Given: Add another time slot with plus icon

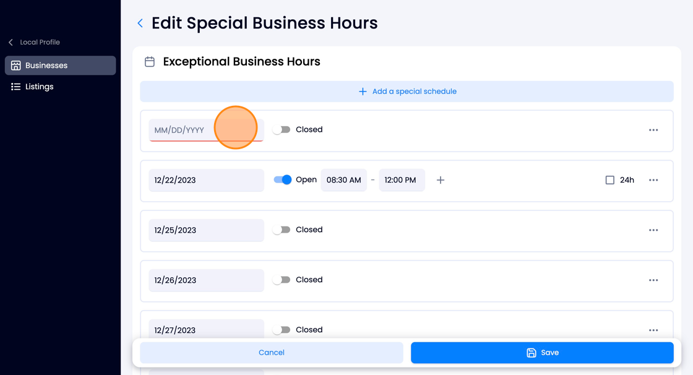Looking at the screenshot, I should click(440, 180).
